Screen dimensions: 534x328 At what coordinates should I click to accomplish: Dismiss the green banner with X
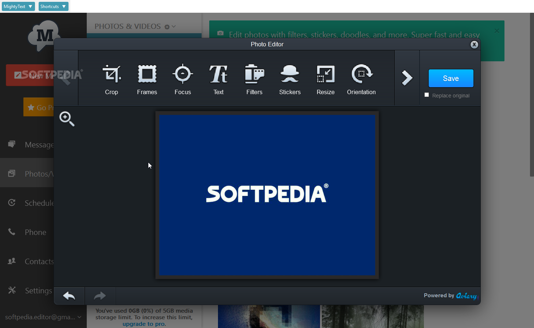point(497,31)
